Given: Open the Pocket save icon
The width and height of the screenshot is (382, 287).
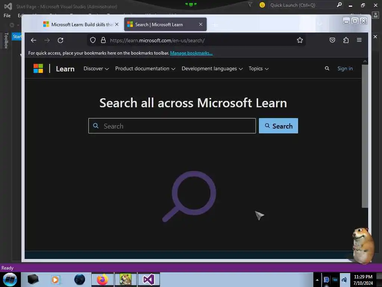Looking at the screenshot, I should tap(332, 40).
